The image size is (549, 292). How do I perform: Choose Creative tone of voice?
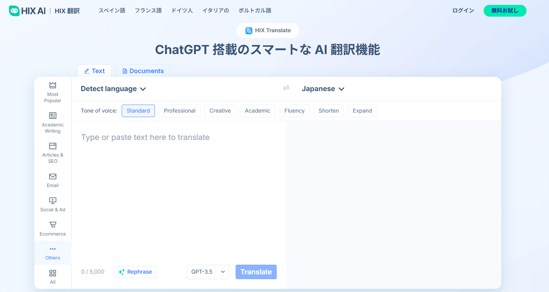220,111
